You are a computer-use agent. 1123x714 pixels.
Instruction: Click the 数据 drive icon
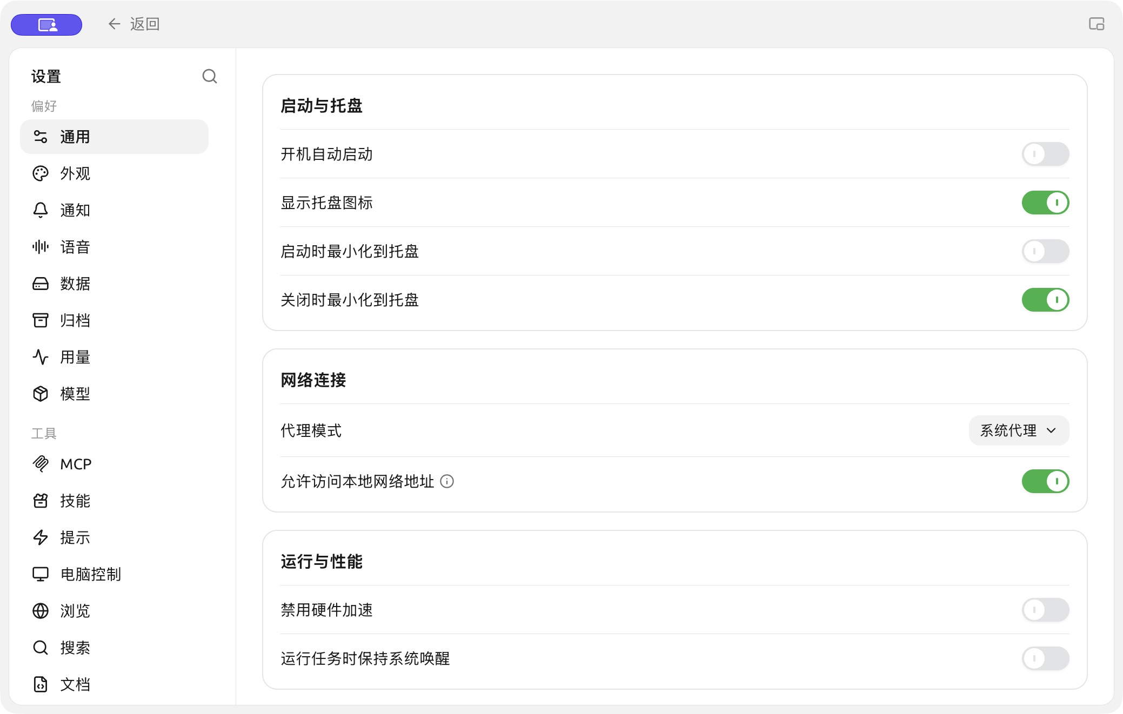41,284
